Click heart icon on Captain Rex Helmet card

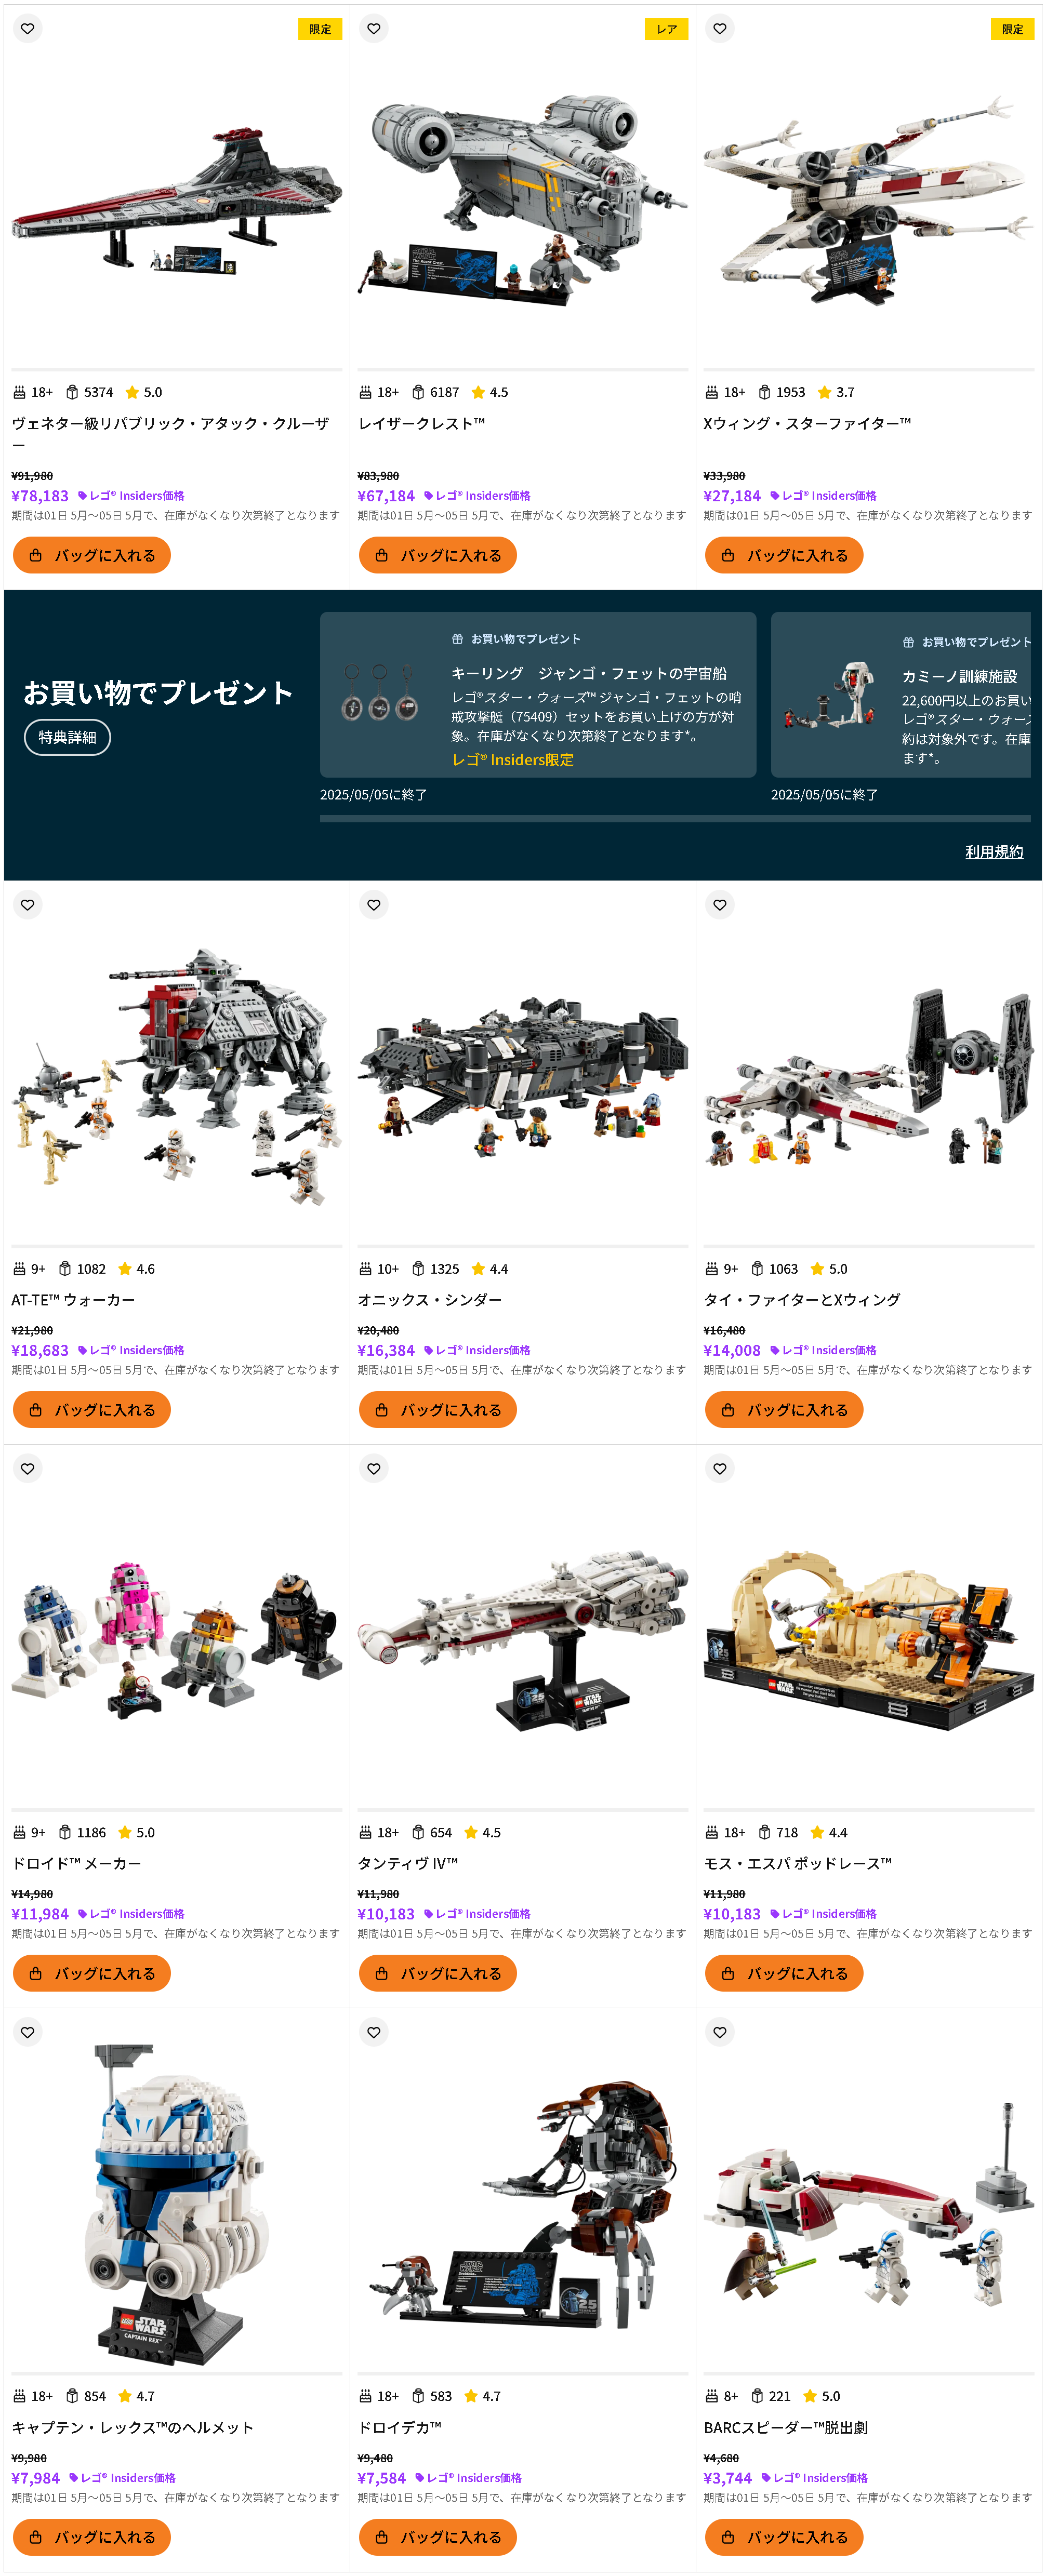click(x=28, y=2033)
